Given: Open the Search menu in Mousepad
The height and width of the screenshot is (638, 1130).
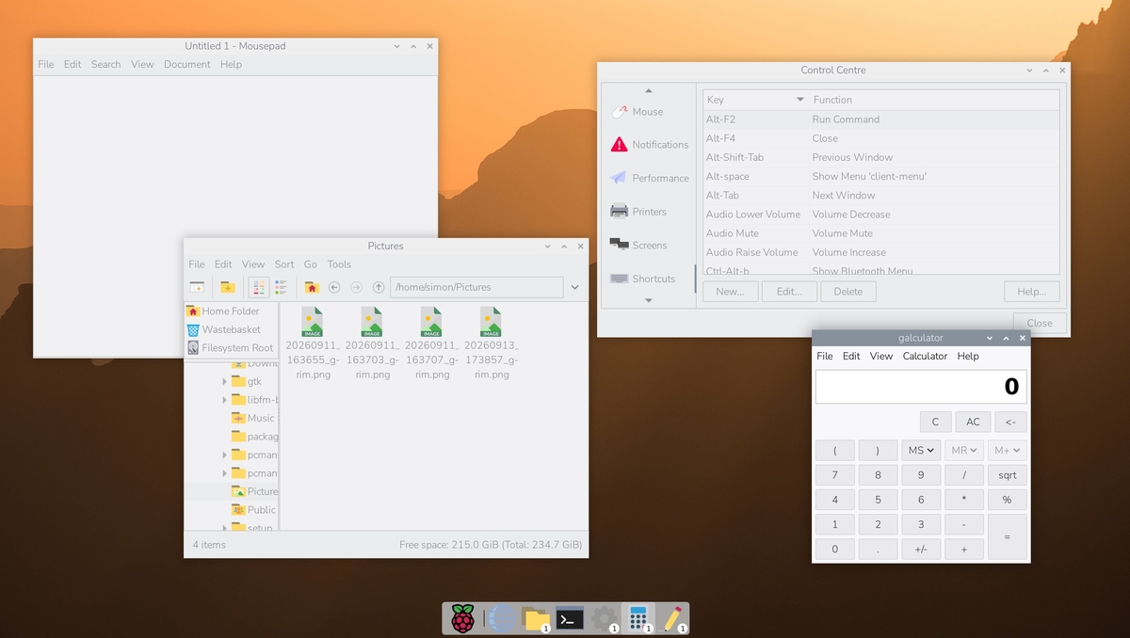Looking at the screenshot, I should tap(105, 64).
